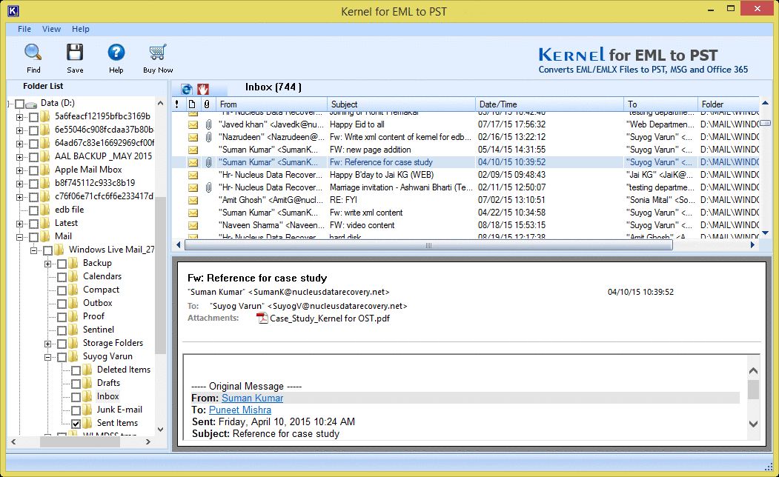Expand the Backup folder node
779x477 pixels.
[x=47, y=264]
